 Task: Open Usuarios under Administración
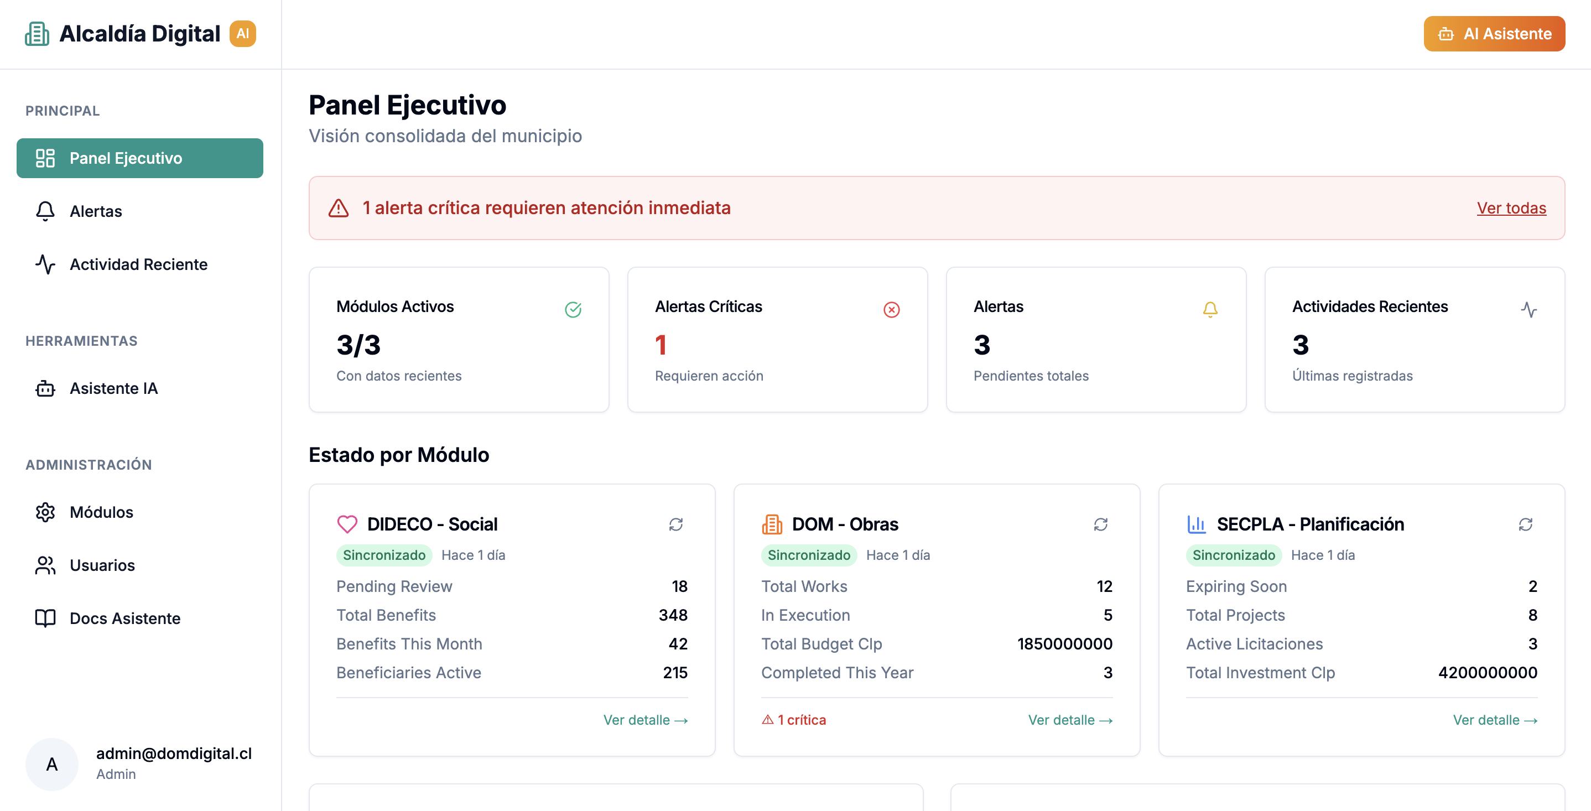click(x=139, y=565)
